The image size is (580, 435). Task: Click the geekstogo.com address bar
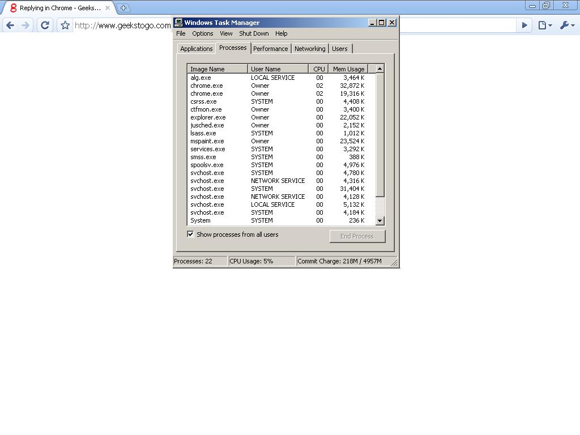coord(123,25)
